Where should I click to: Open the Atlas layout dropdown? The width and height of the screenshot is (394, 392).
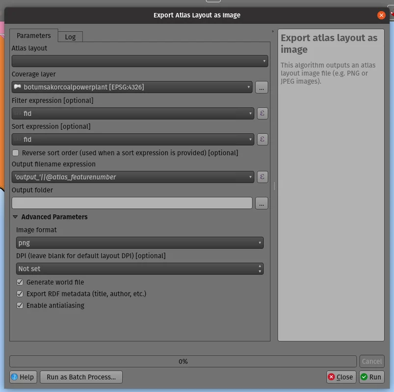pos(140,61)
